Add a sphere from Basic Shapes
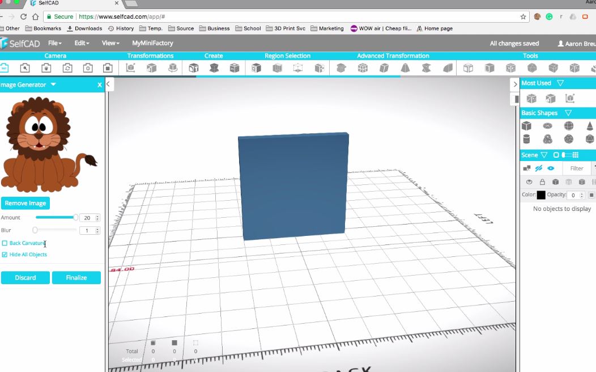596x372 pixels. (569, 125)
